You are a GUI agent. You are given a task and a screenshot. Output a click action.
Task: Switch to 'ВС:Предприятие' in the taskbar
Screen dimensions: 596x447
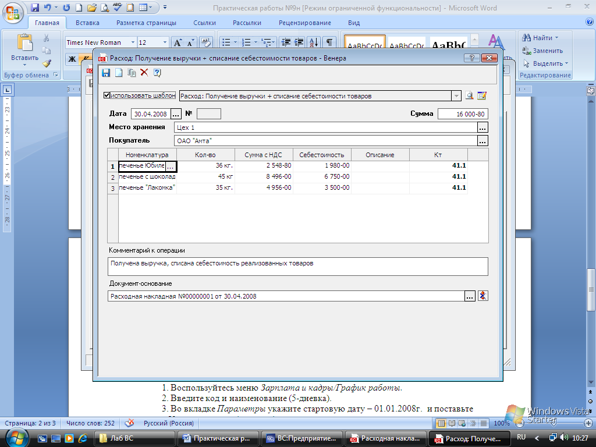coord(302,438)
